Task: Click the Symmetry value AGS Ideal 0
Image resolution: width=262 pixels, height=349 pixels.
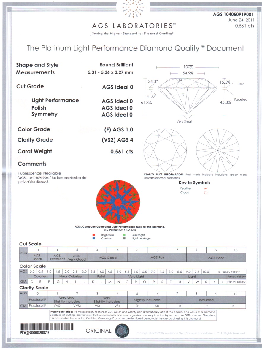Action: click(117, 115)
